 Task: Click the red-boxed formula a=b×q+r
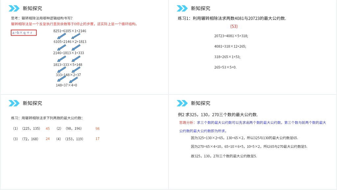tap(24, 33)
